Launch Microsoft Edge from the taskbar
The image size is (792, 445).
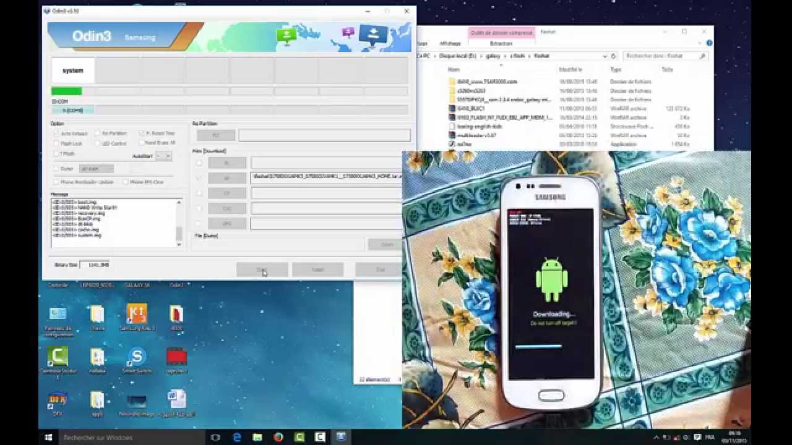tap(237, 437)
